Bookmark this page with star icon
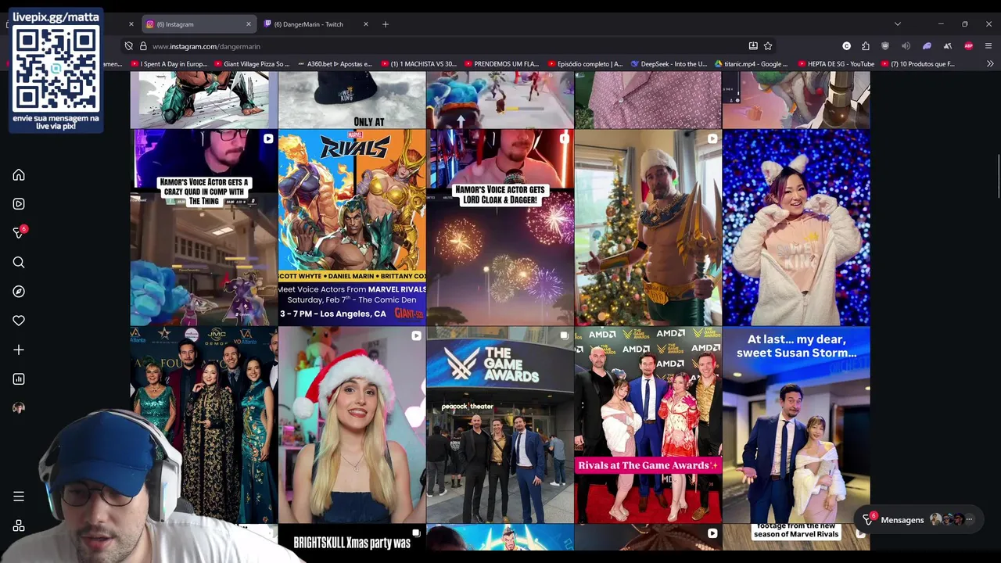Screen dimensions: 1001x563 [768, 46]
